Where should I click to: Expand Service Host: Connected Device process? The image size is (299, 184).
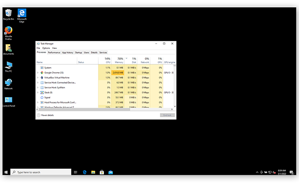38,82
